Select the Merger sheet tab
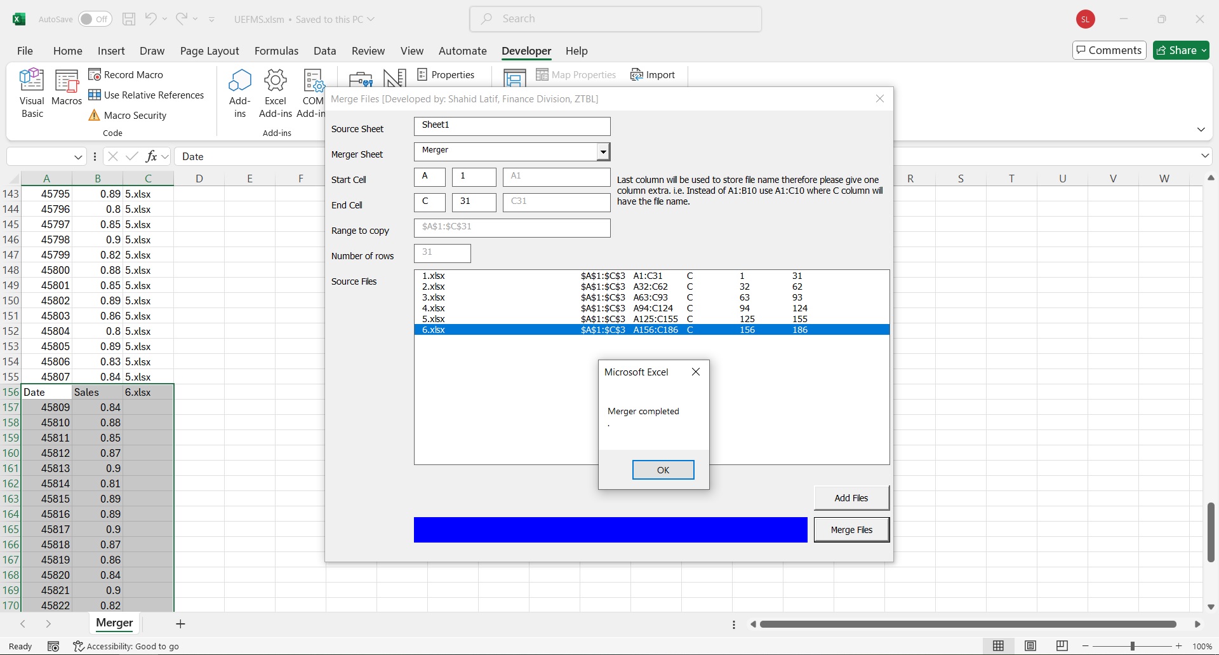This screenshot has width=1219, height=655. click(x=114, y=623)
